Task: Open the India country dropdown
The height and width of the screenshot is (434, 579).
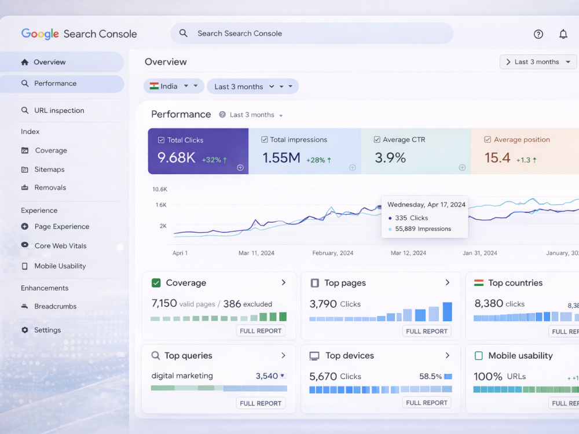Action: [x=174, y=86]
